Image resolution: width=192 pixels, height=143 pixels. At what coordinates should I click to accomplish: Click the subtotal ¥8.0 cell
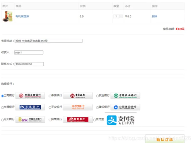click(128, 16)
